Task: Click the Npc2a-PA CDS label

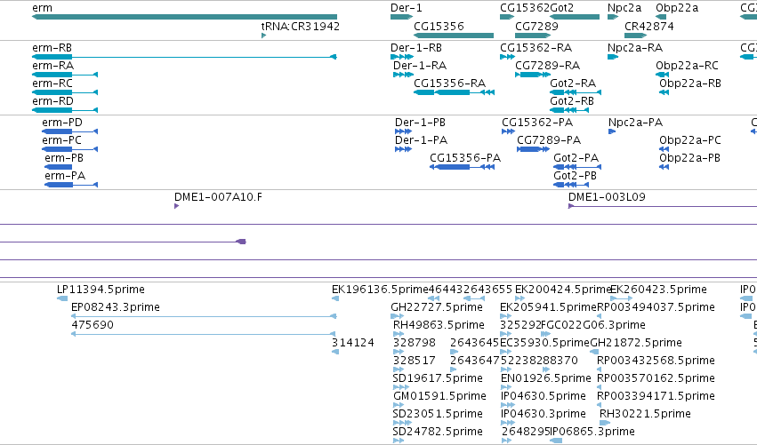Action: click(635, 123)
